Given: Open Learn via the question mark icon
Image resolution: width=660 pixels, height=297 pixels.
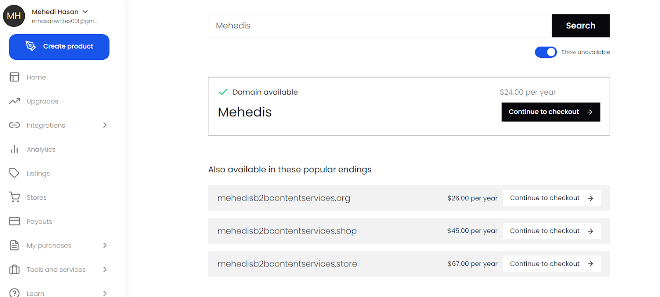Looking at the screenshot, I should click(14, 292).
